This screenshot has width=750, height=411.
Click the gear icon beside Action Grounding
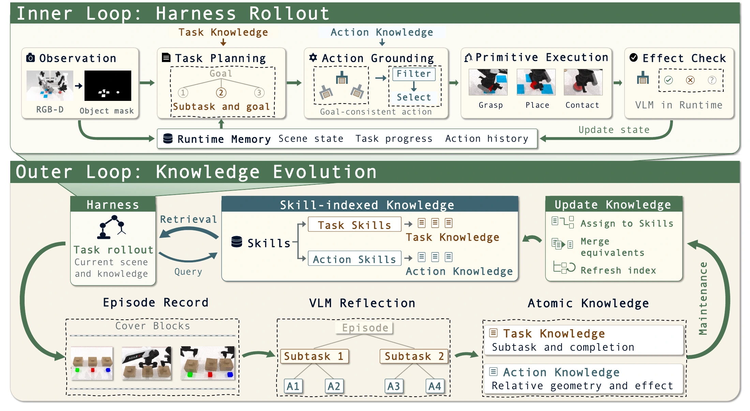click(313, 57)
